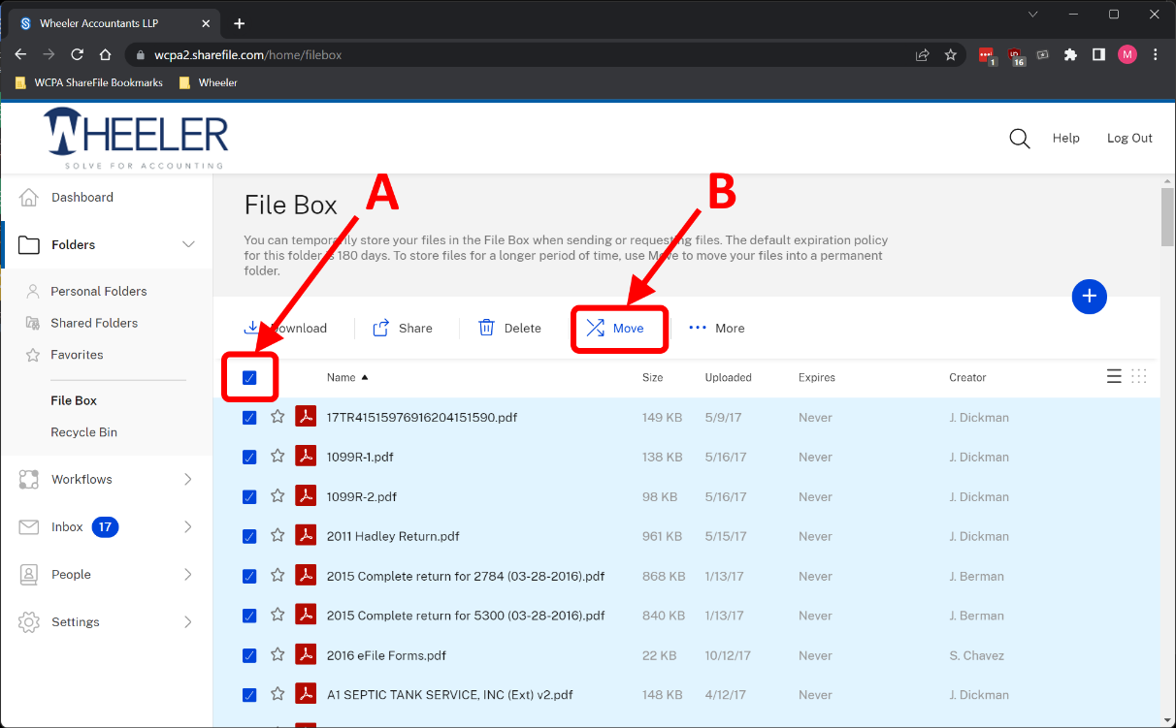Click the Dashboard home icon
Screen dimensions: 1176x728
29,197
